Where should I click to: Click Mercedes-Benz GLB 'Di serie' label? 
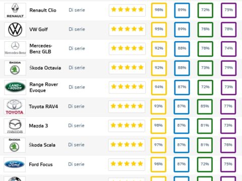[77, 49]
